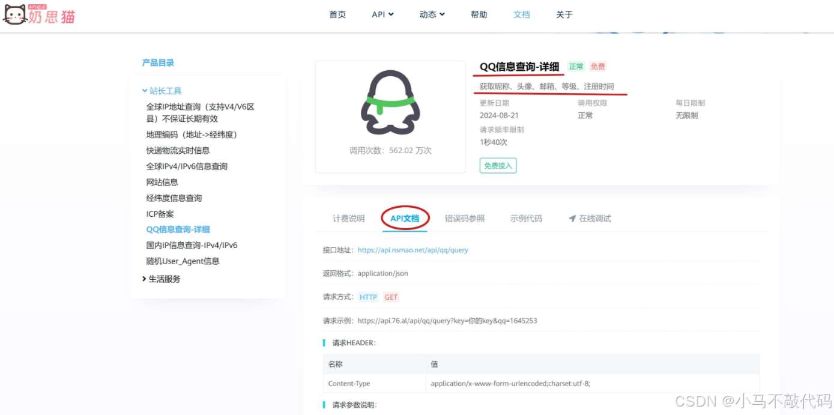Viewport: 834px width, 415px height.
Task: Click the 请求参数说明 section heading
Action: [354, 405]
